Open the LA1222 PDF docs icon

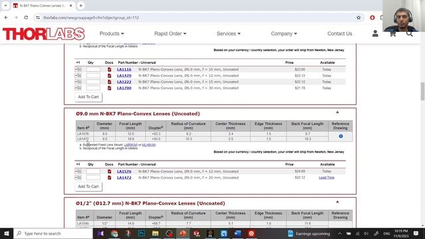click(x=109, y=82)
